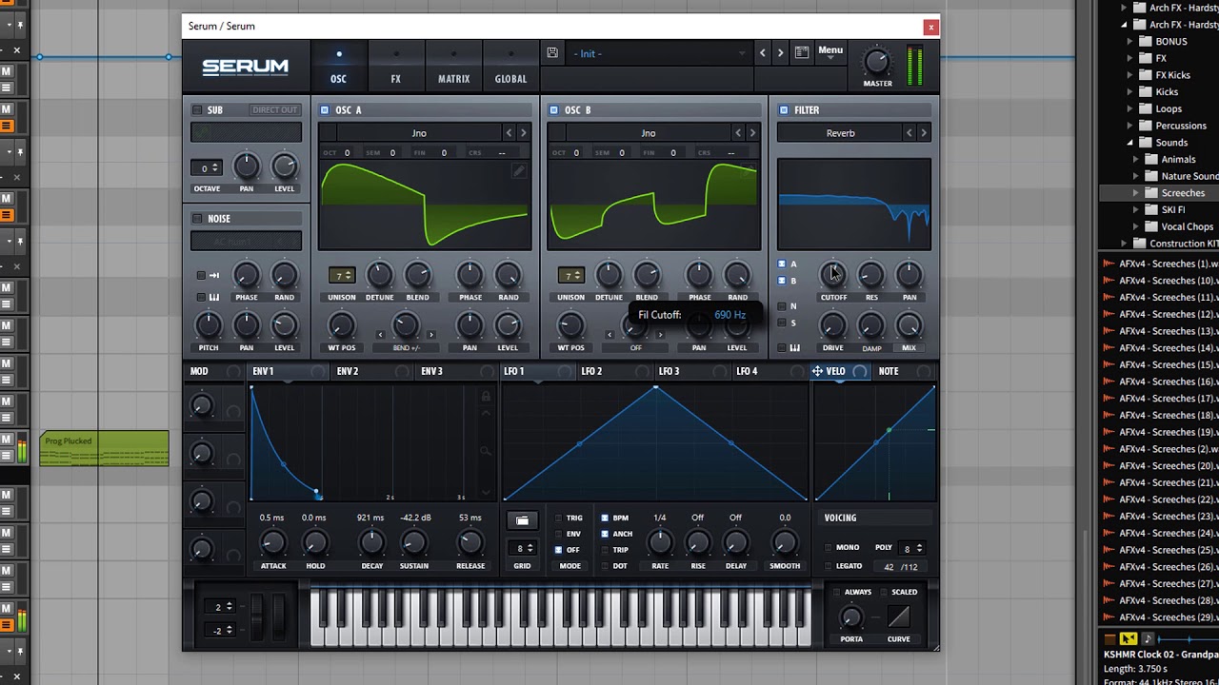
Task: Click the envelope lock icon
Action: (486, 396)
